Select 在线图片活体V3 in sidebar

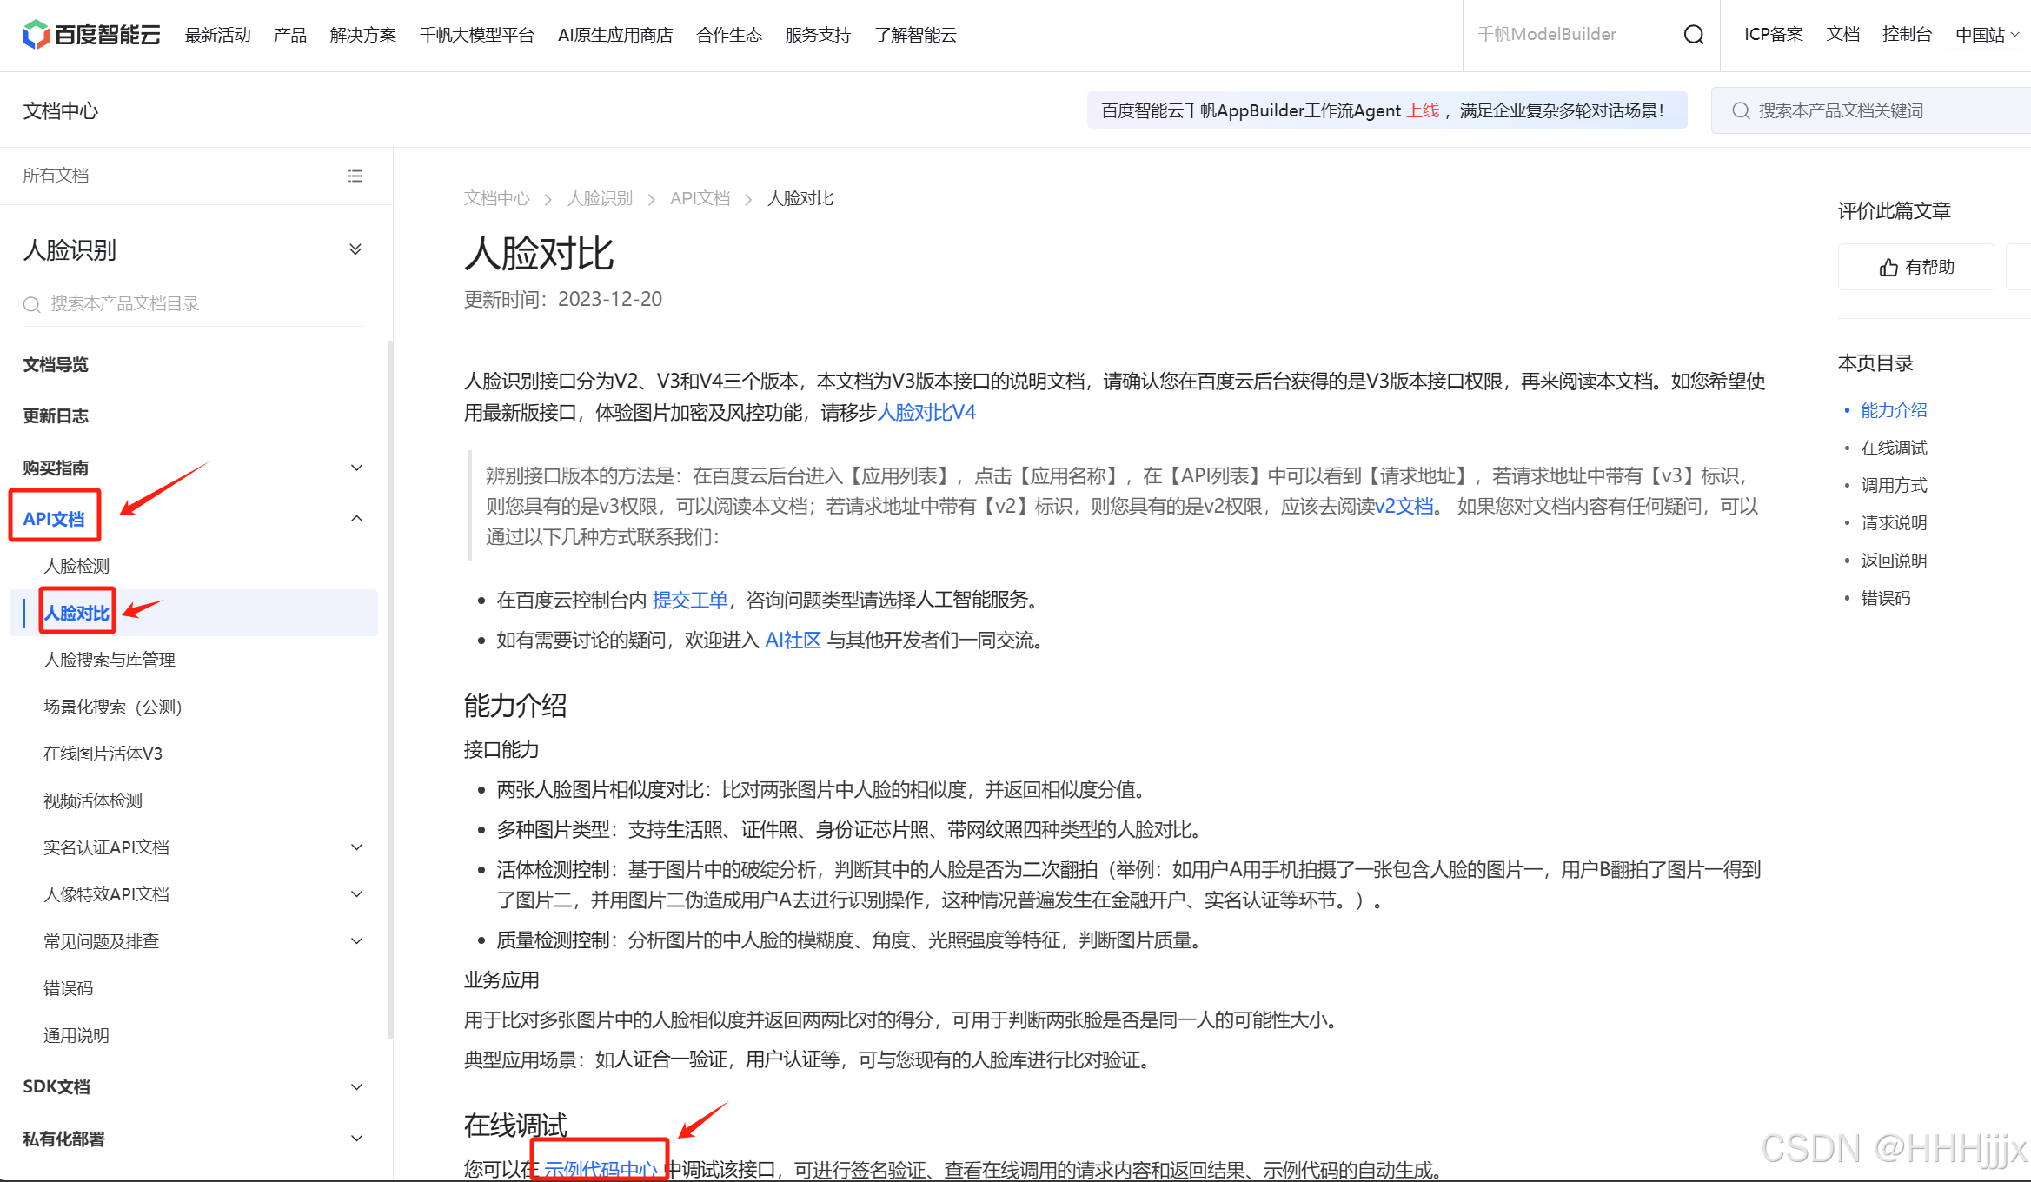[x=103, y=754]
